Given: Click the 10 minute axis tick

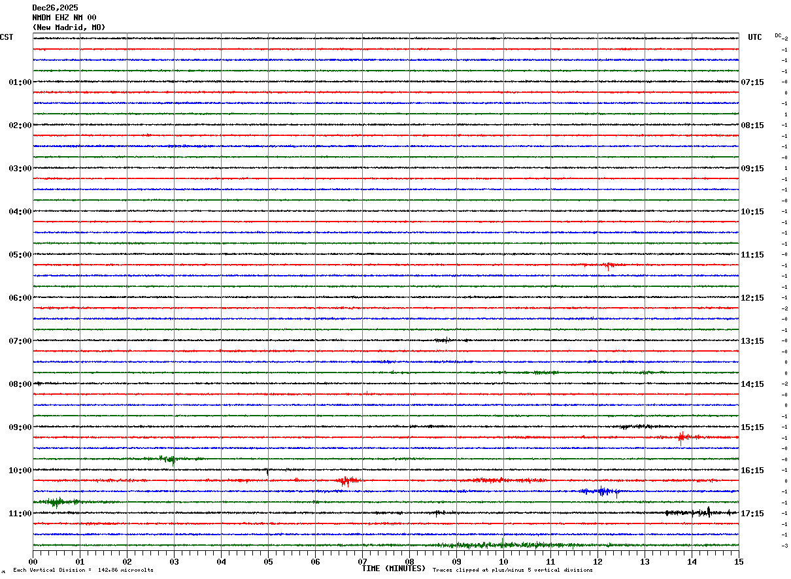Looking at the screenshot, I should [503, 561].
